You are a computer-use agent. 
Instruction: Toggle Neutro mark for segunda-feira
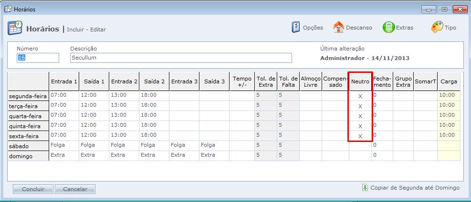[x=360, y=96]
